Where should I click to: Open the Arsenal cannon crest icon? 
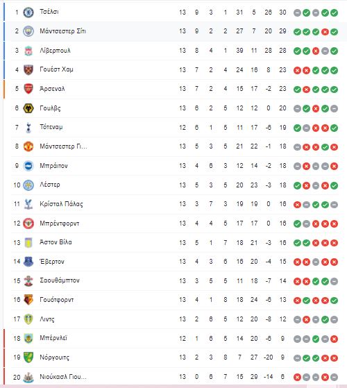(x=28, y=89)
